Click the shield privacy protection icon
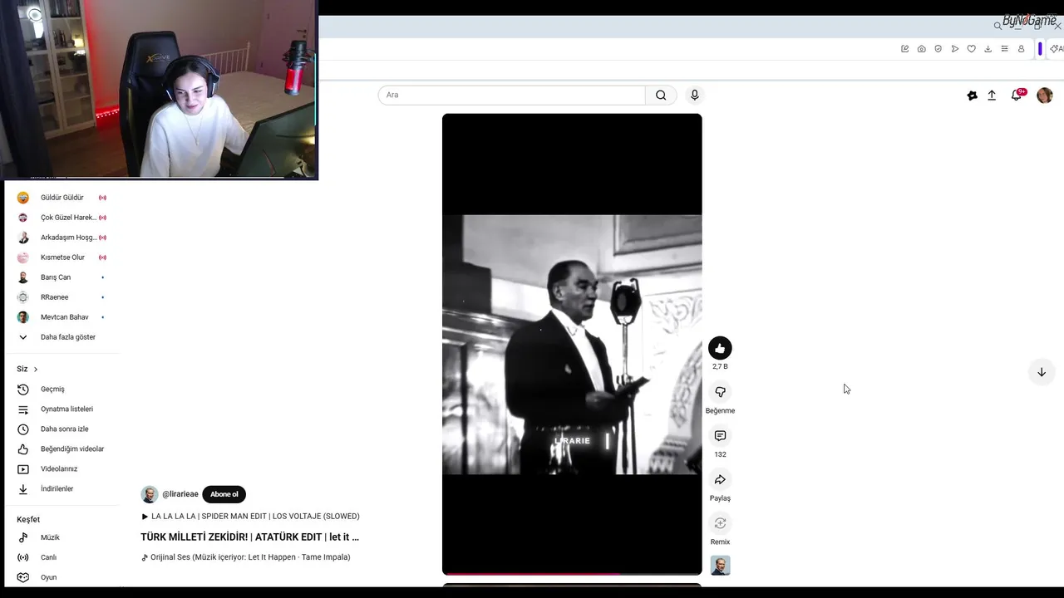Viewport: 1064px width, 598px height. [938, 49]
